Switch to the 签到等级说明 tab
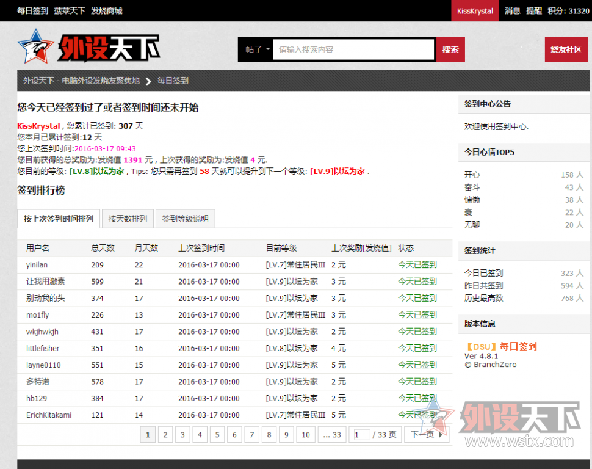The width and height of the screenshot is (592, 469). [x=185, y=219]
